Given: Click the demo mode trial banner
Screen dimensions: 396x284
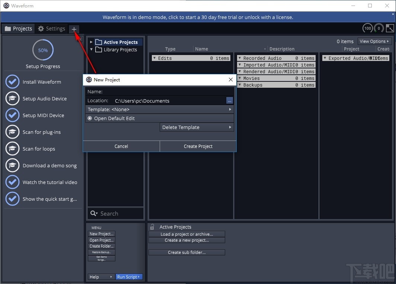Looking at the screenshot, I should point(198,17).
